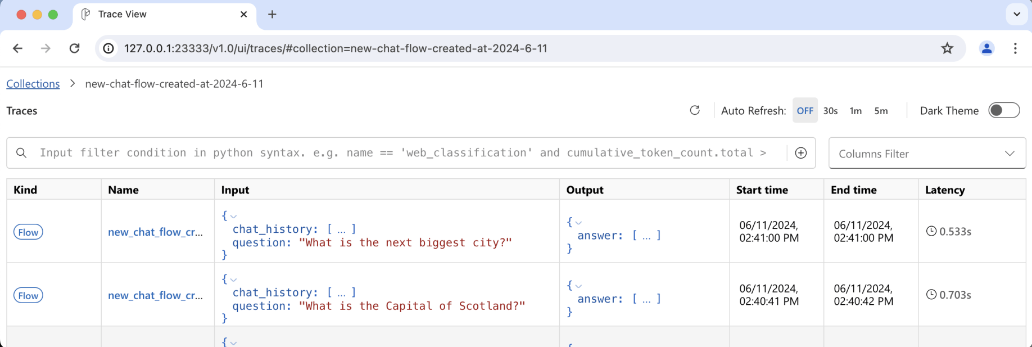Reload the page in the browser

tap(74, 48)
